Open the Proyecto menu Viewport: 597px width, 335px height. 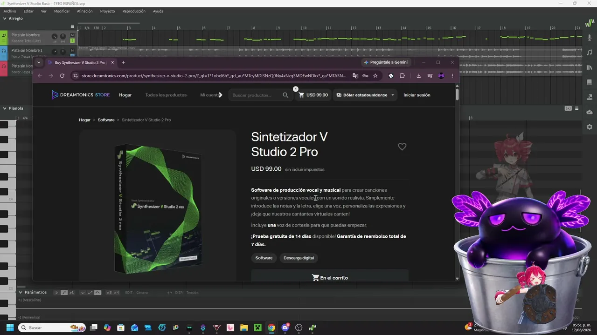pos(107,11)
